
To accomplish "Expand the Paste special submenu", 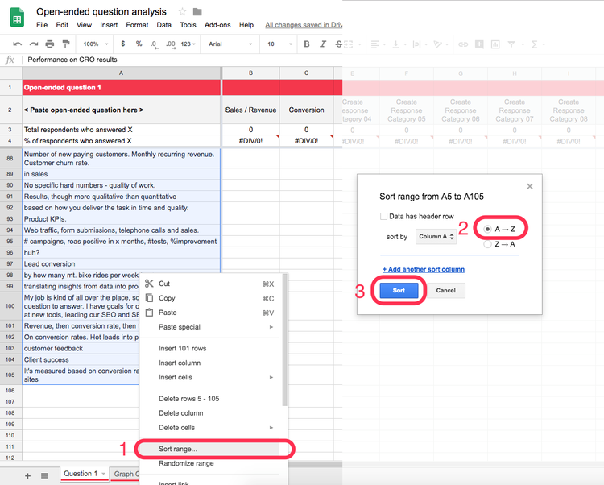I will pos(216,327).
